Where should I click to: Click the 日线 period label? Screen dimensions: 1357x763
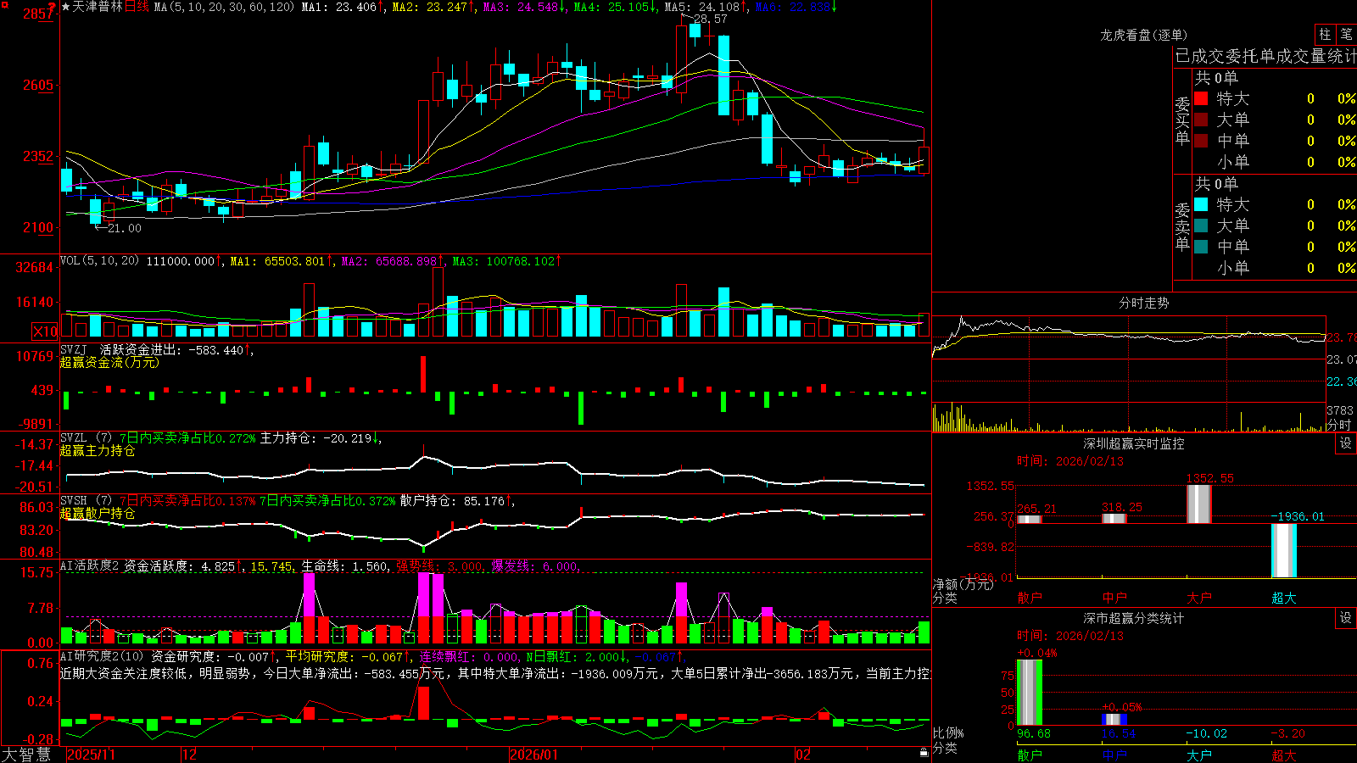137,7
